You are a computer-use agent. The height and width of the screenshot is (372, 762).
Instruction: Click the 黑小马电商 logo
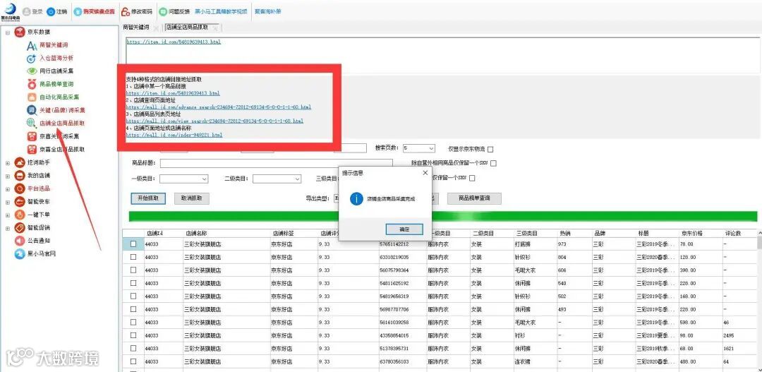pos(11,12)
